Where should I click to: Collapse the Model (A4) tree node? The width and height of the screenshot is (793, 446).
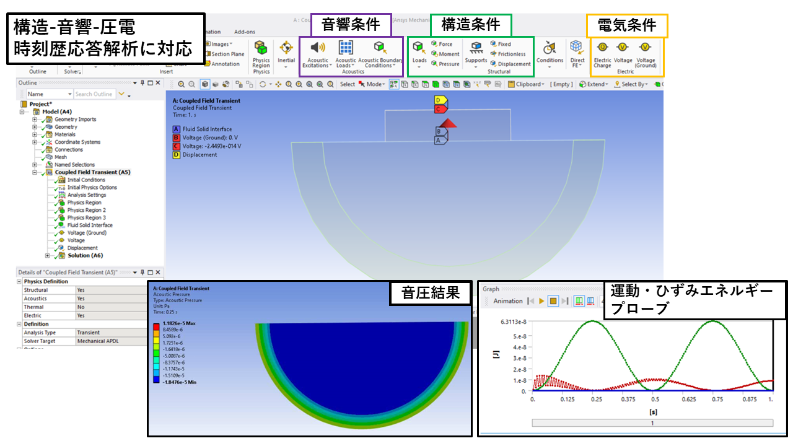[x=24, y=111]
